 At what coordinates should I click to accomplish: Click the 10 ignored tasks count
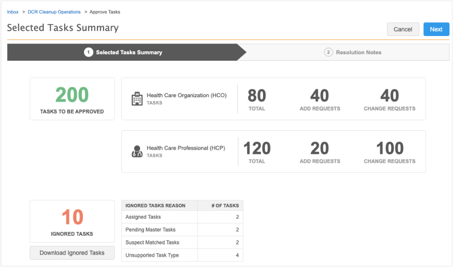point(72,218)
